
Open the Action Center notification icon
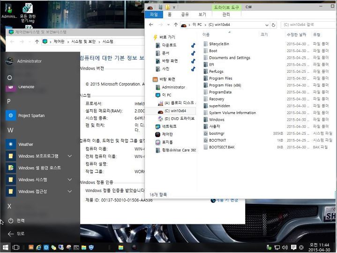[x=293, y=247]
